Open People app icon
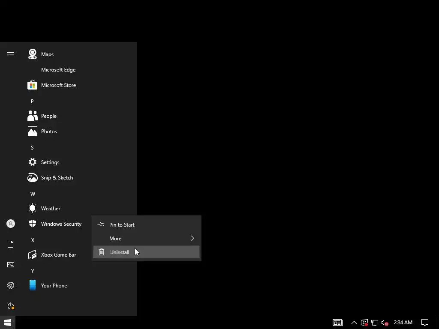 pyautogui.click(x=33, y=116)
